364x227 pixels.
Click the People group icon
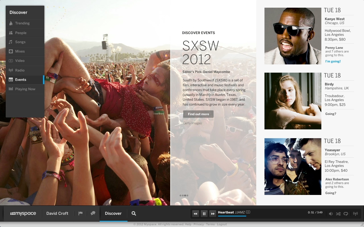[11, 33]
